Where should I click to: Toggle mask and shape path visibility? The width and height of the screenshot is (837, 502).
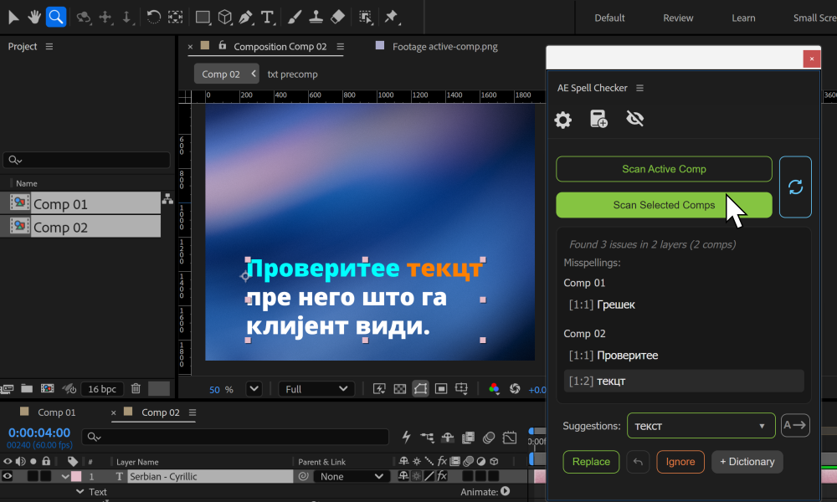pyautogui.click(x=421, y=389)
